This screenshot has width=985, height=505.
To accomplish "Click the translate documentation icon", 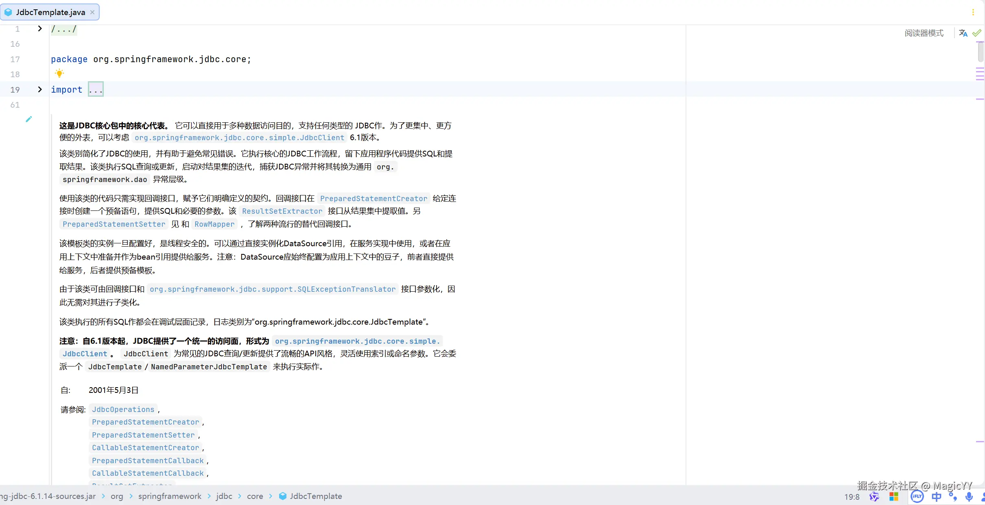I will [x=963, y=33].
